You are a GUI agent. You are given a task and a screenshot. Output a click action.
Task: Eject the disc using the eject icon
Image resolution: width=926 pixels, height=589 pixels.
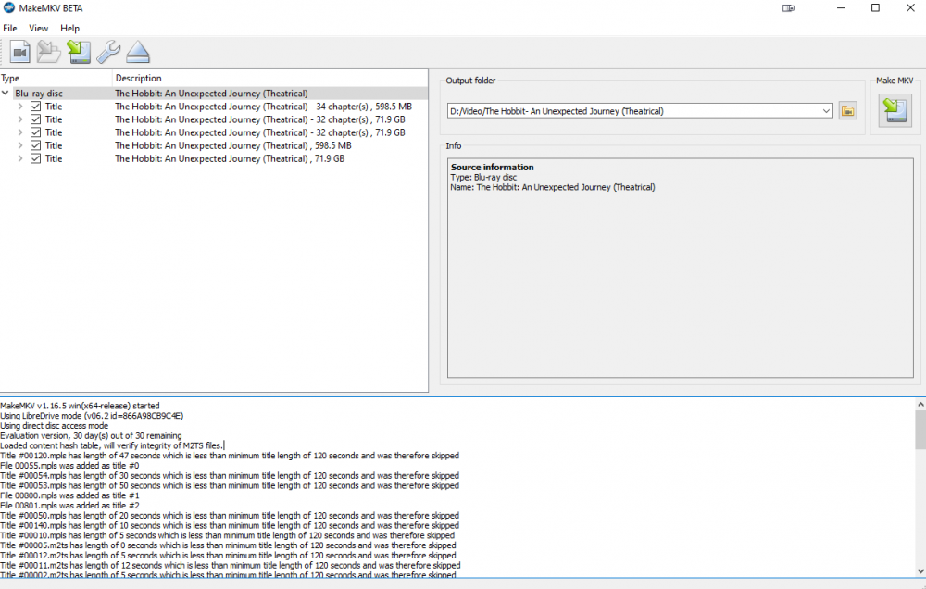click(138, 52)
